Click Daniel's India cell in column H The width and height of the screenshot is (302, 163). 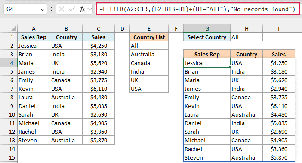pyautogui.click(x=247, y=123)
